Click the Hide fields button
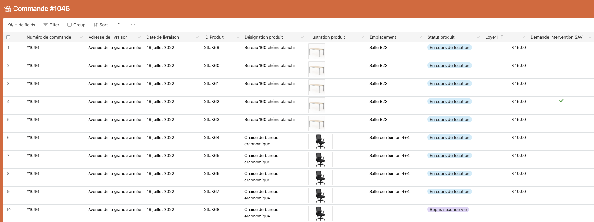594x222 pixels. coord(22,25)
